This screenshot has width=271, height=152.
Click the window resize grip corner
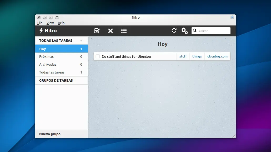(x=234, y=136)
